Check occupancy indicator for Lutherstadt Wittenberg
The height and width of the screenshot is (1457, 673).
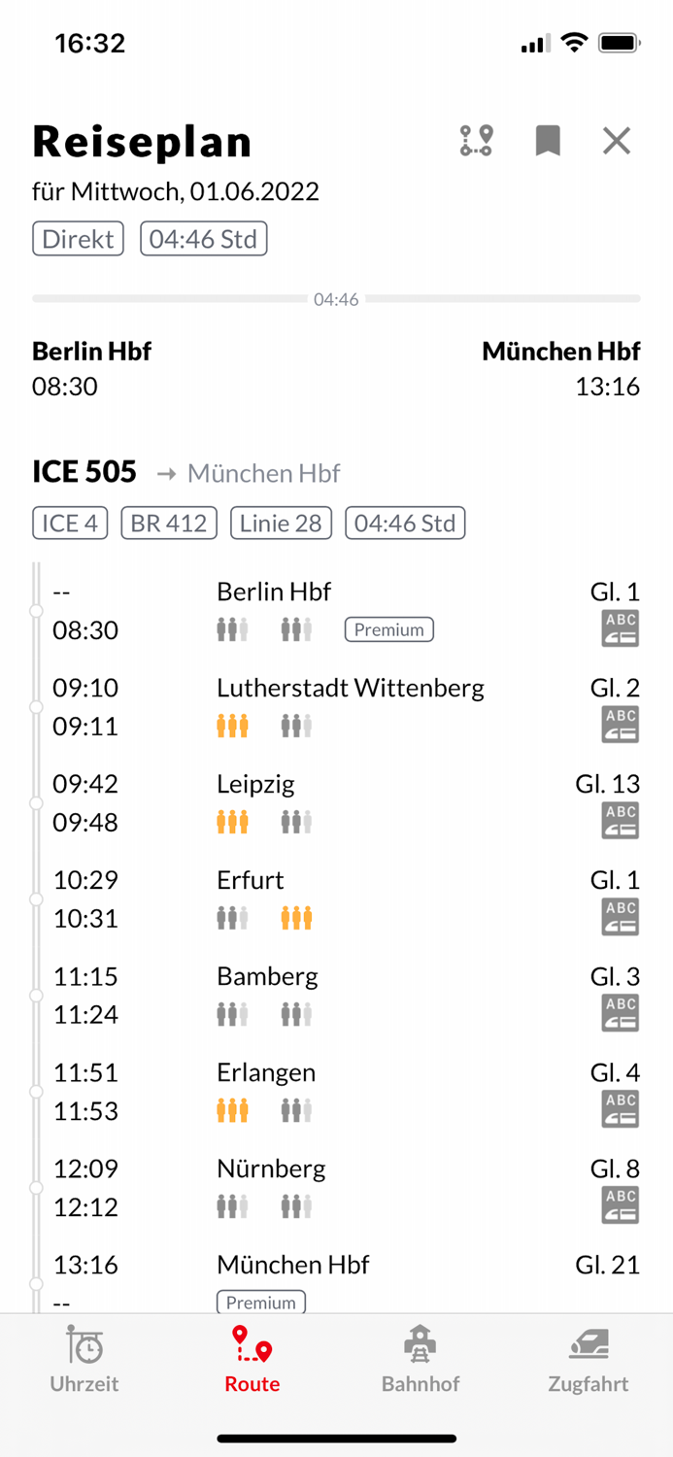pos(233,725)
